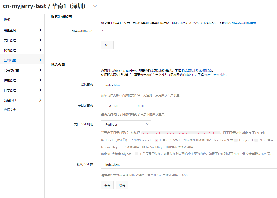The height and width of the screenshot is (198, 277).
Task: Select 开通 for 子目录首页
Action: [140, 106]
